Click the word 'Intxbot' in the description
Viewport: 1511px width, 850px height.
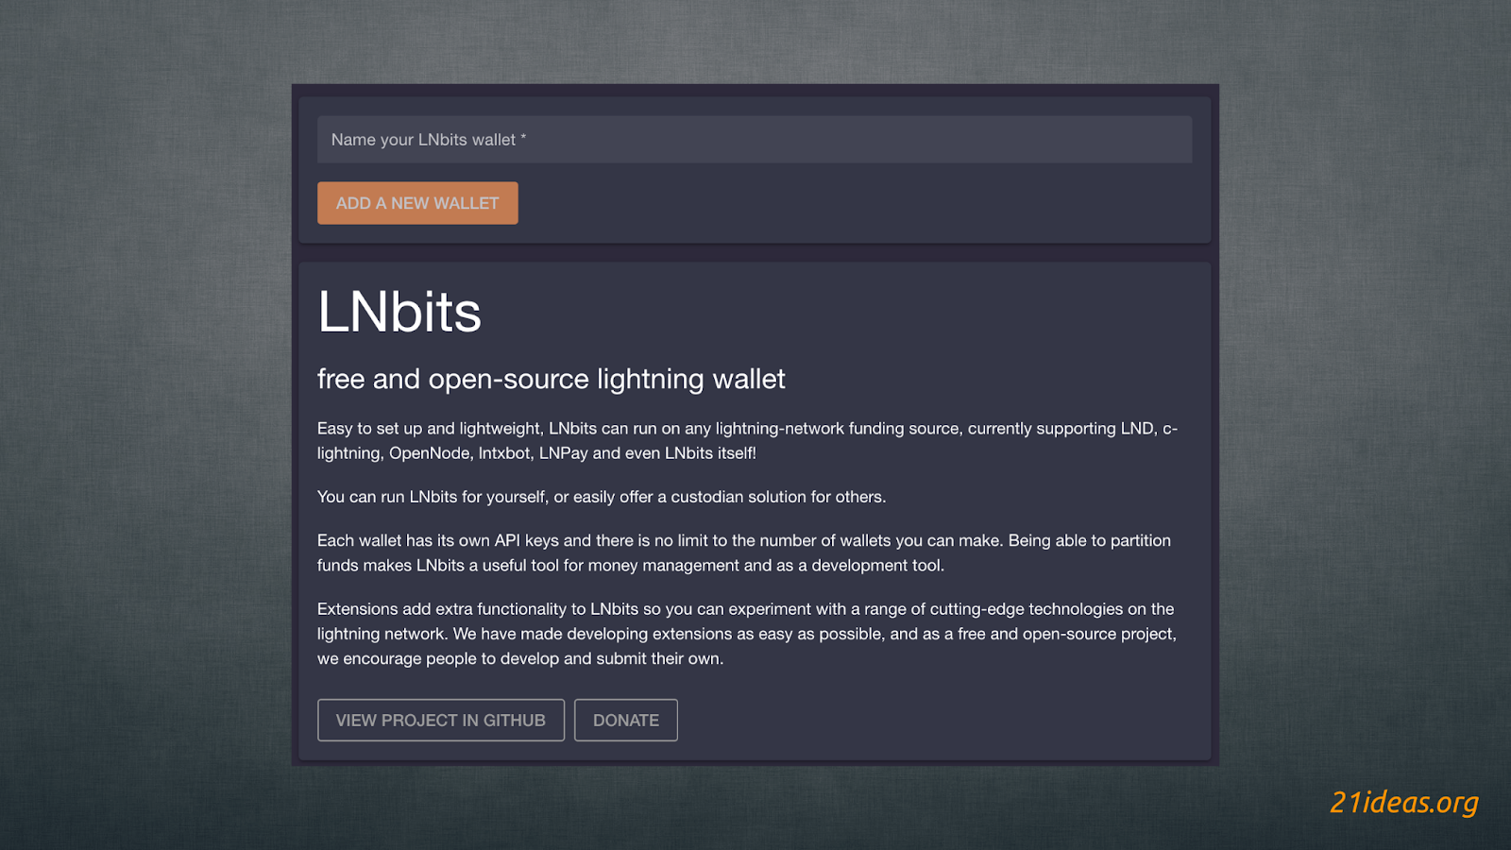pyautogui.click(x=504, y=453)
